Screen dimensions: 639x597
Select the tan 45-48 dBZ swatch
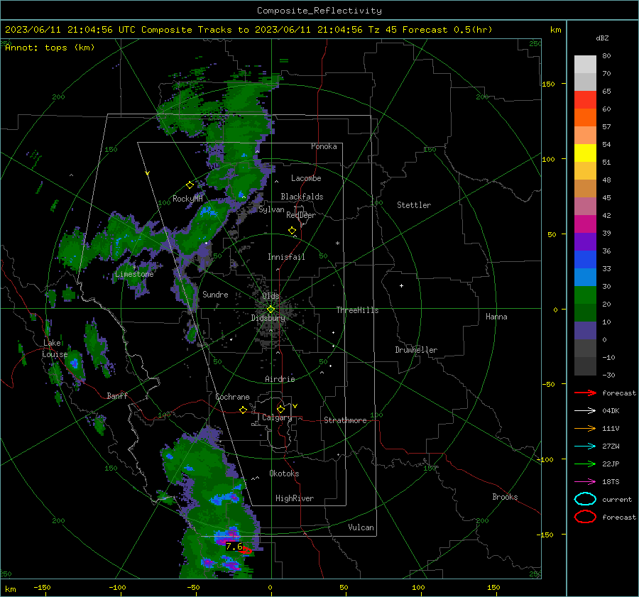coord(585,189)
